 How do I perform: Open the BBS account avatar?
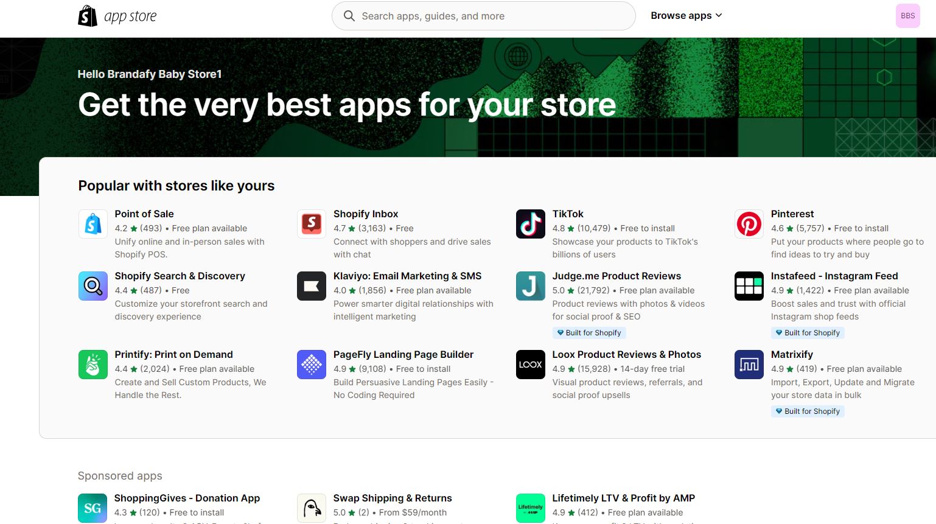point(907,16)
